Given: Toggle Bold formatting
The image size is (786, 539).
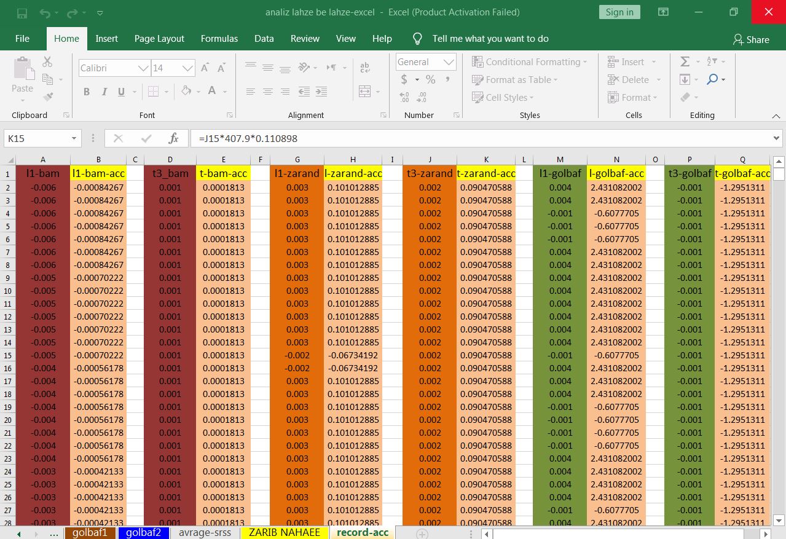Looking at the screenshot, I should 87,92.
